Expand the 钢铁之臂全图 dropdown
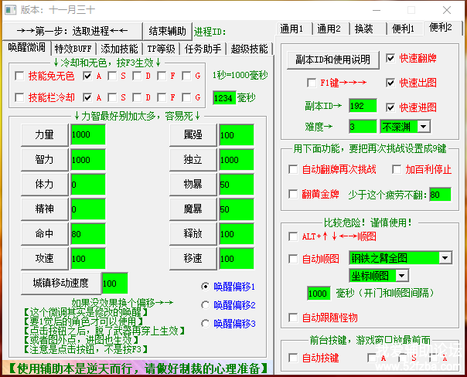 point(445,258)
